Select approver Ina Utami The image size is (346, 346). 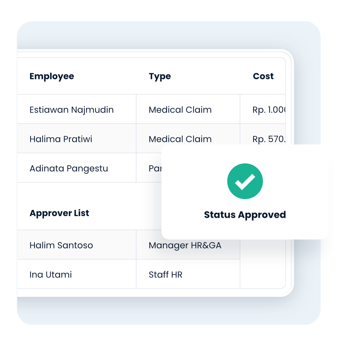pyautogui.click(x=51, y=275)
